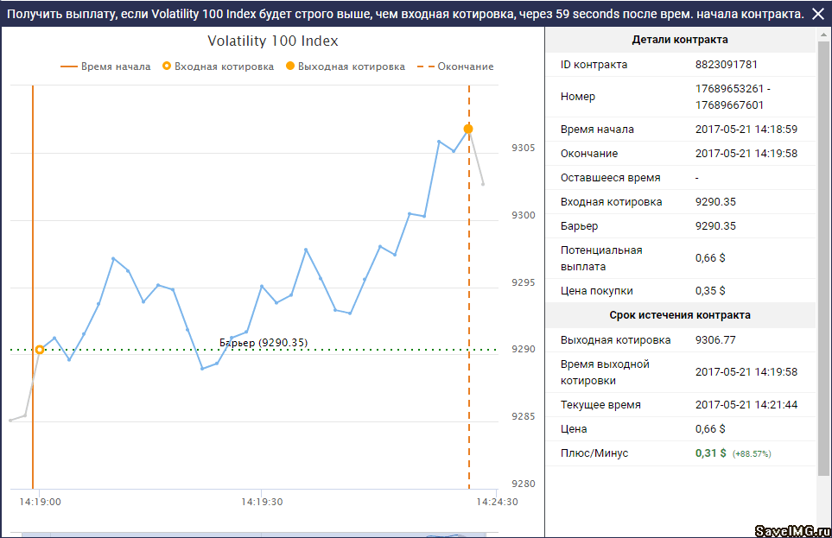Select the contract ID value 8823091781
832x538 pixels.
724,65
